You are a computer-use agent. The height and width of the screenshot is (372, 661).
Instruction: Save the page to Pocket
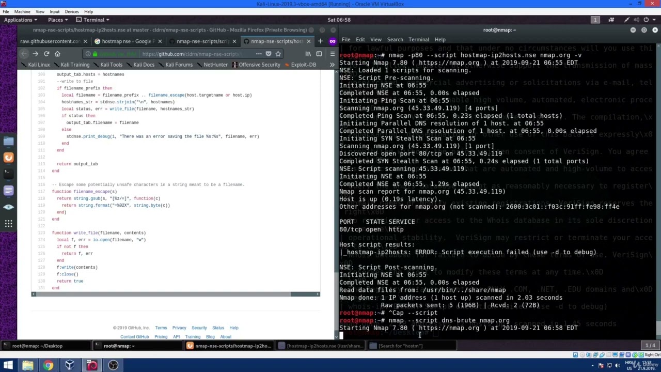click(269, 54)
